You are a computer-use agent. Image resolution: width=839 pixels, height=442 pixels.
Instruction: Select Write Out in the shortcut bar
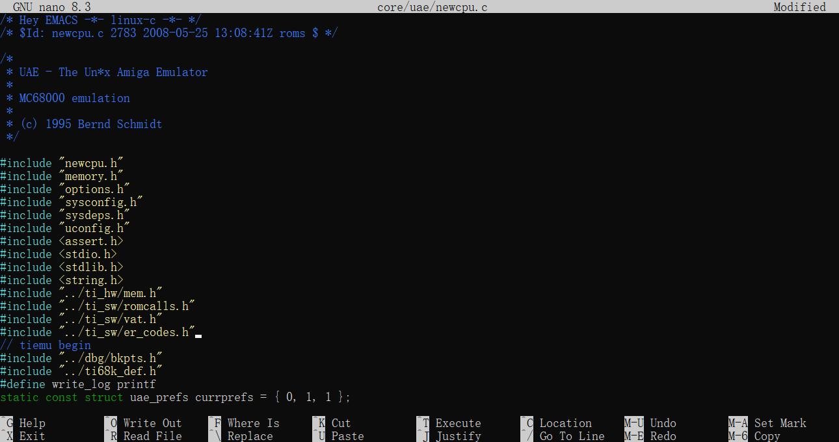pos(152,423)
